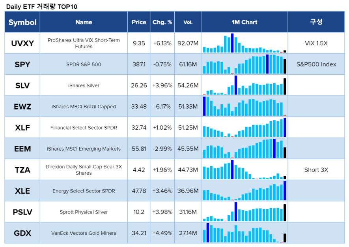
Task: Click the Vol. column header
Action: pos(188,22)
